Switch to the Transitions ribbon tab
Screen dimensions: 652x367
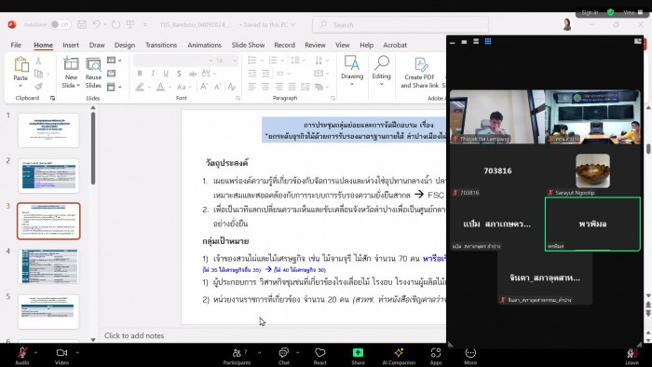coord(161,45)
